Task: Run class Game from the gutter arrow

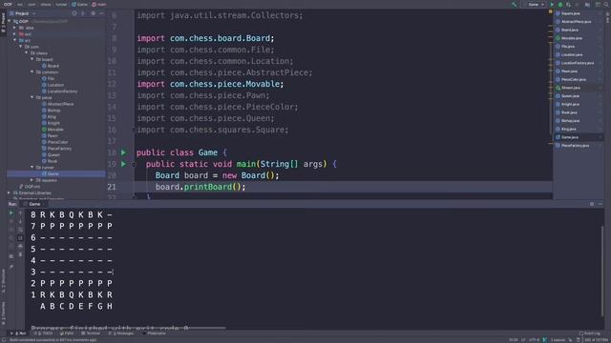Action: coord(123,152)
